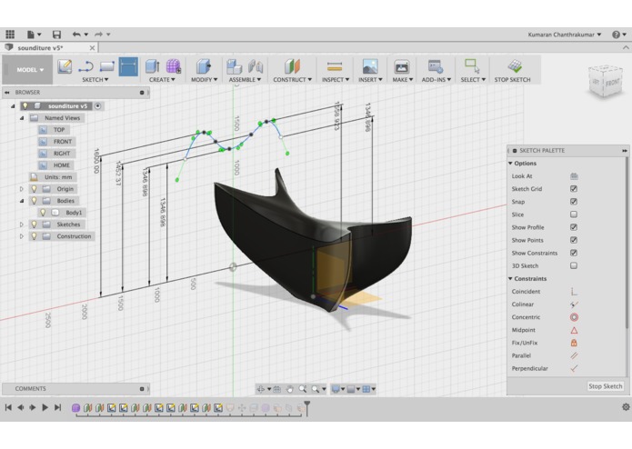
Task: Jump to the timeline start
Action: pyautogui.click(x=8, y=407)
